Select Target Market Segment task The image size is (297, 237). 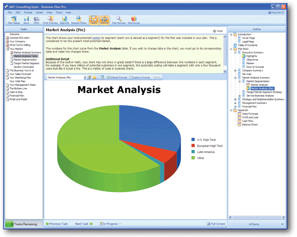click(x=26, y=63)
